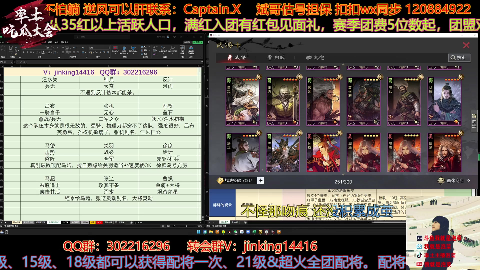Click the Comments button in Excel
This screenshot has width=480, height=270.
187,42
